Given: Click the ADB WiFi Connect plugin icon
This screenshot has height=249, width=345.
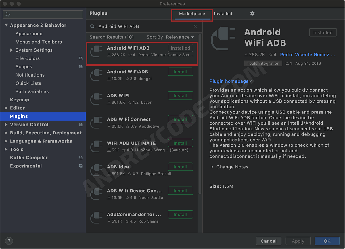Looking at the screenshot, I should [x=96, y=123].
